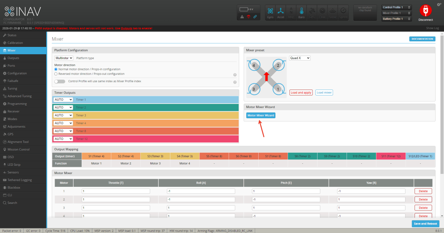Go to the Failsafe sidebar tab

tap(13, 81)
